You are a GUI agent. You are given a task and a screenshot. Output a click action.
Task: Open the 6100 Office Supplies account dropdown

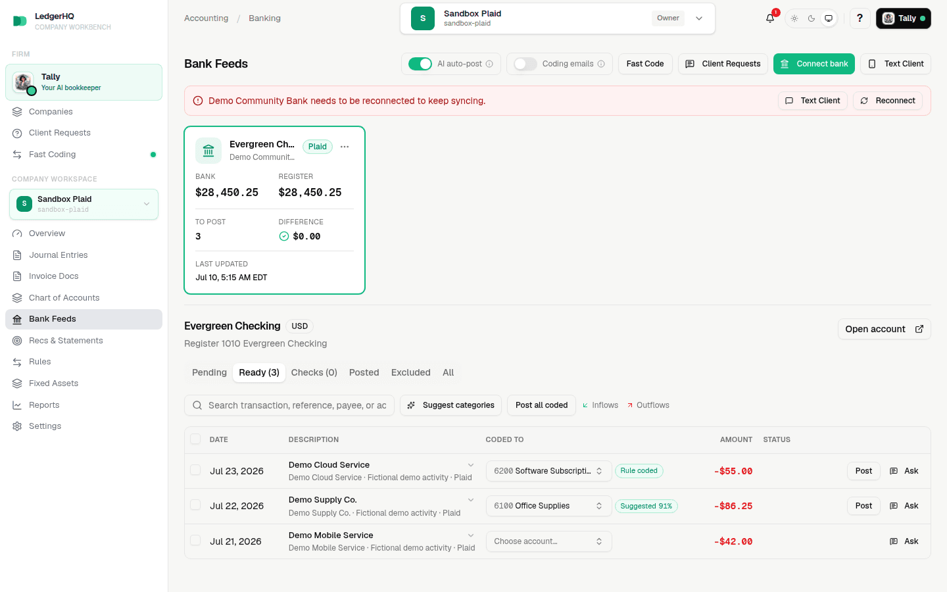coord(548,506)
